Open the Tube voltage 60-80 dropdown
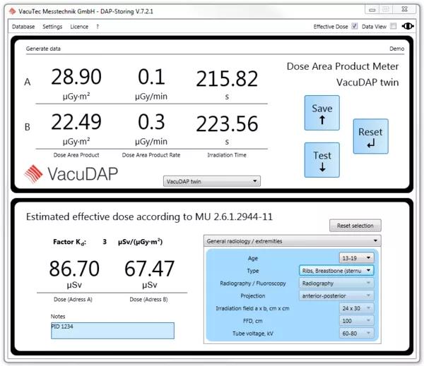Screen dimensions: 424x366 click(356, 334)
